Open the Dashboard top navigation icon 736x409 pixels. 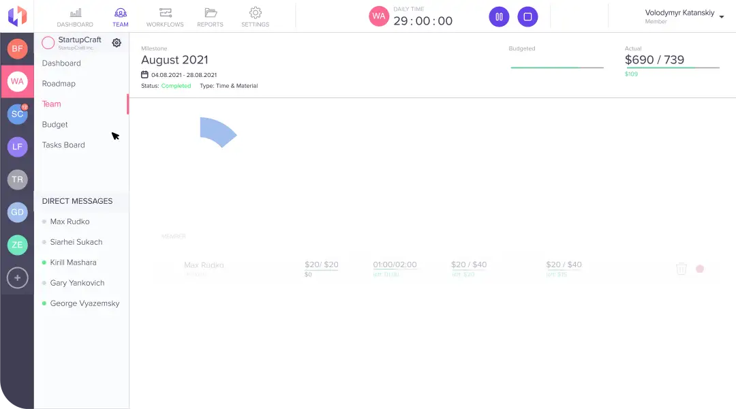[75, 16]
